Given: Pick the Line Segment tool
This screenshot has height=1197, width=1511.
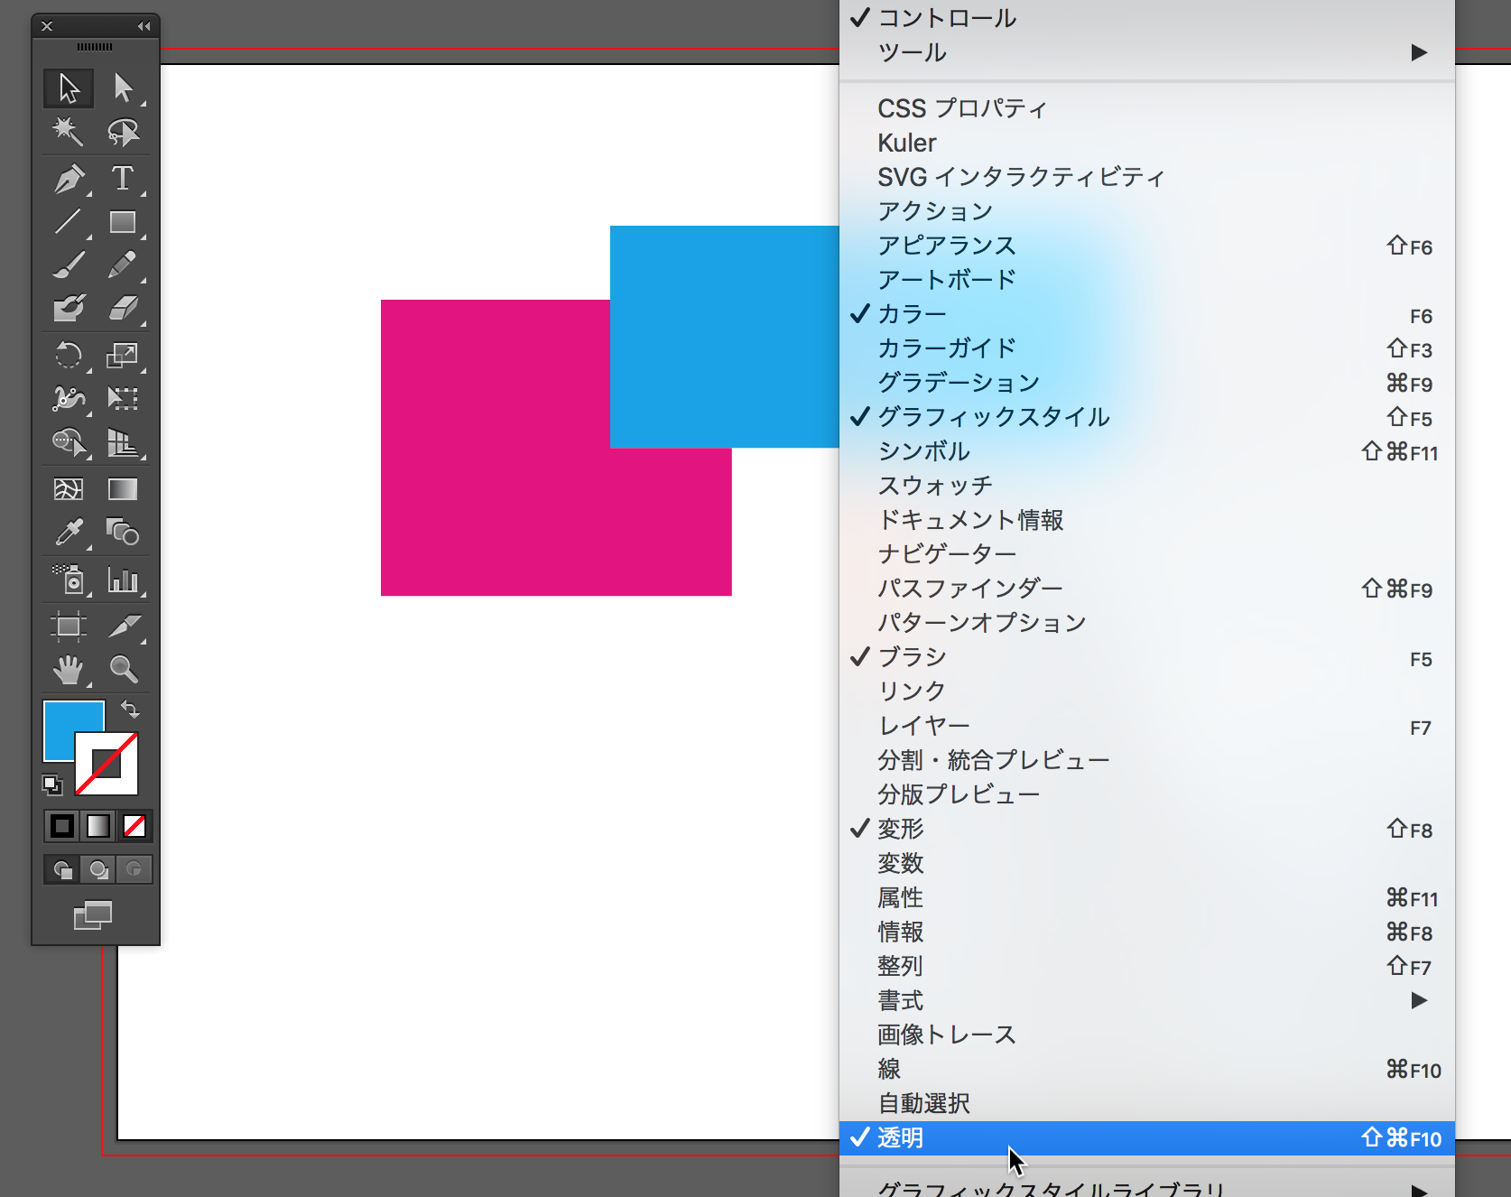Looking at the screenshot, I should click(x=69, y=222).
